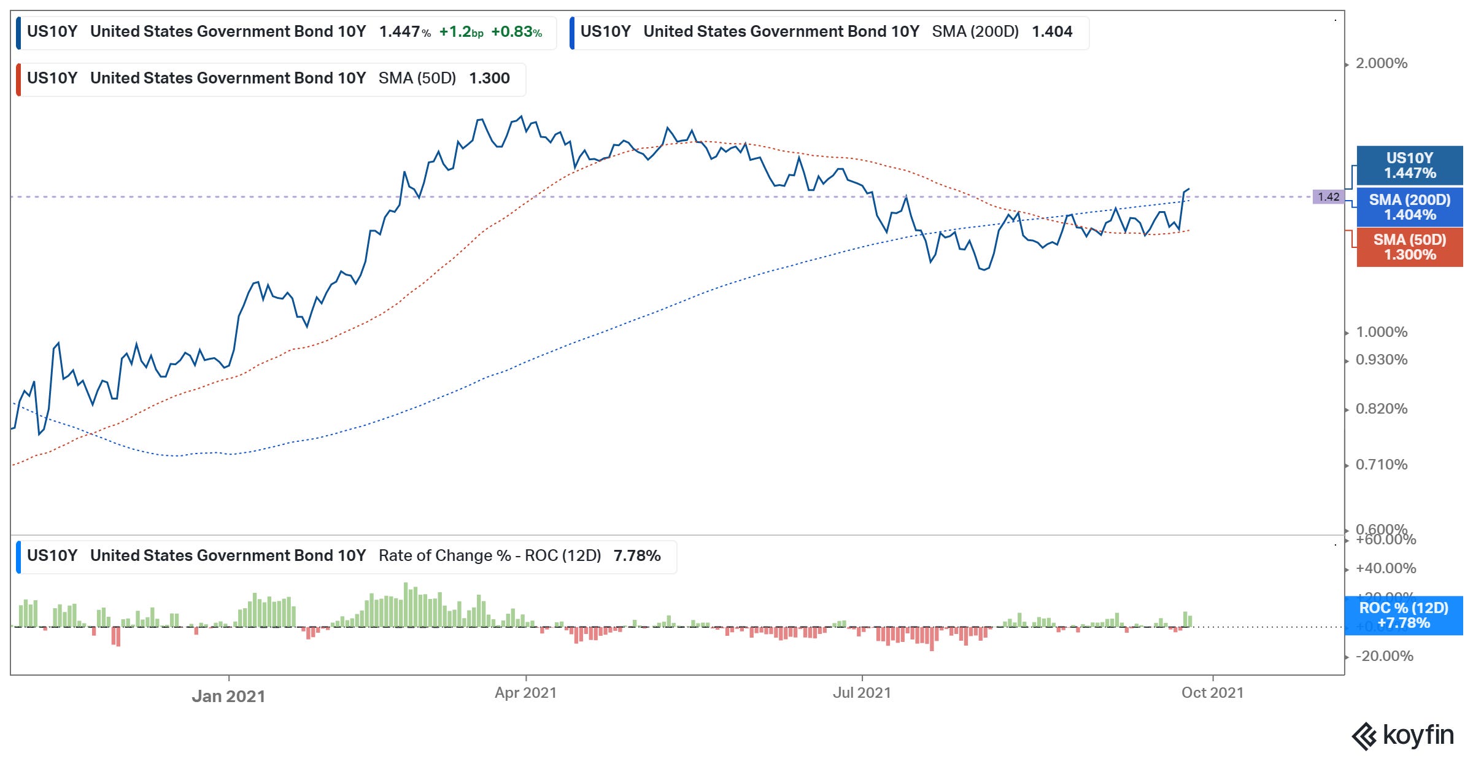Click the 1.000% y-axis label
1473x761 pixels.
tap(1382, 332)
